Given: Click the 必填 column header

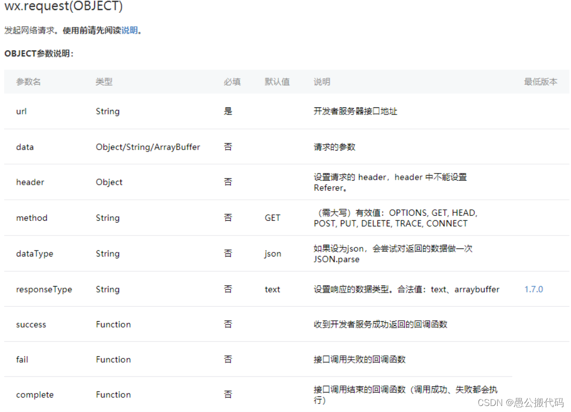Looking at the screenshot, I should (233, 81).
